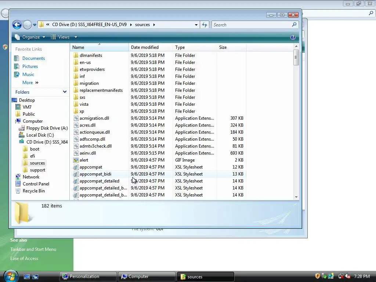Switch to Computer taskbar button
This screenshot has height=282, width=376.
click(x=147, y=276)
